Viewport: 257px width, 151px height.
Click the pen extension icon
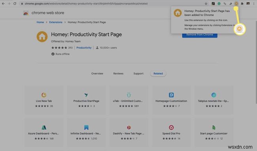231,4
